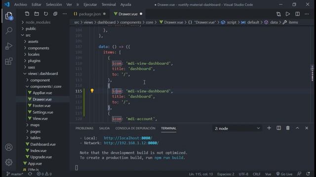316x177 pixels.
Task: Create a new file in explorer
Action: (x=27, y=14)
